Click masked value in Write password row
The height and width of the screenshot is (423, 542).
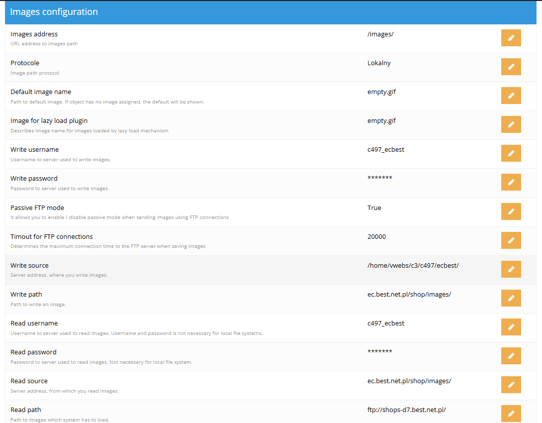pyautogui.click(x=379, y=178)
